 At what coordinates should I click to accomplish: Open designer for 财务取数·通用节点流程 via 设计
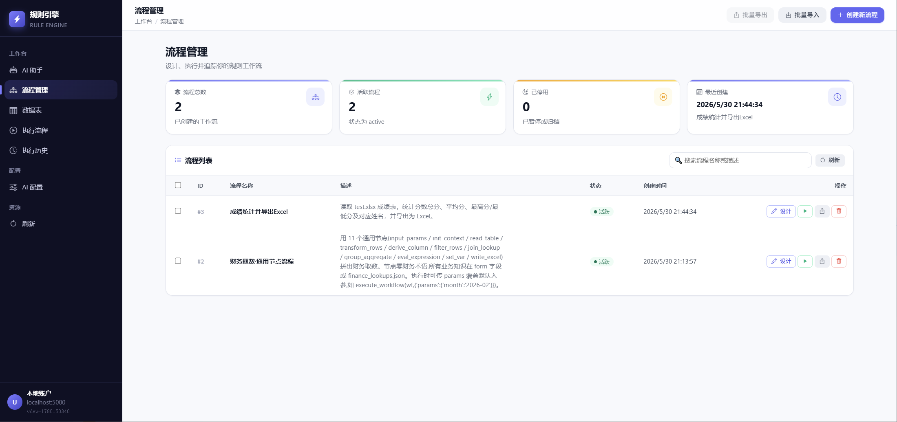pyautogui.click(x=781, y=261)
